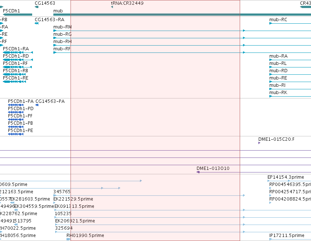Select protein P5CDh1-PD
Viewport: 311px width, 241px height.
[21, 109]
